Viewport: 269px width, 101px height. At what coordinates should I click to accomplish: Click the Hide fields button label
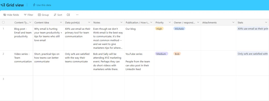(x=13, y=15)
